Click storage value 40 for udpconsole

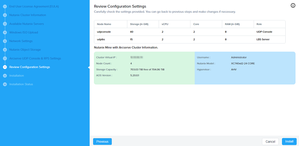132,32
